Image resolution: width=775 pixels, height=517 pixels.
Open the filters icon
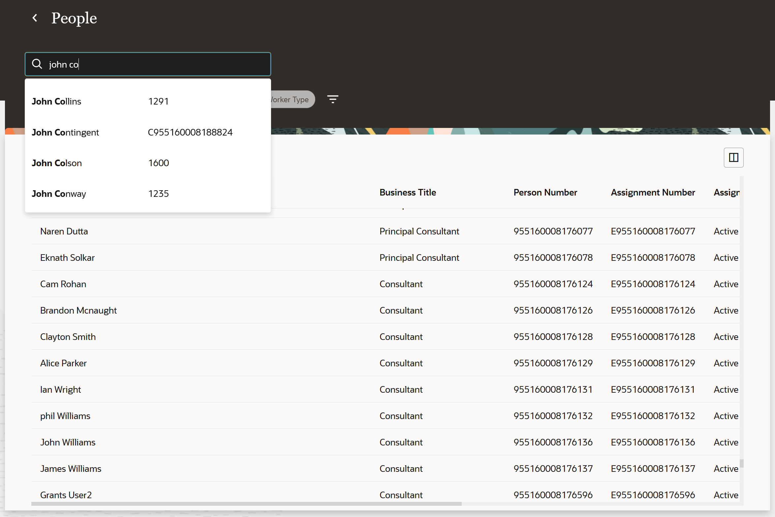(332, 99)
